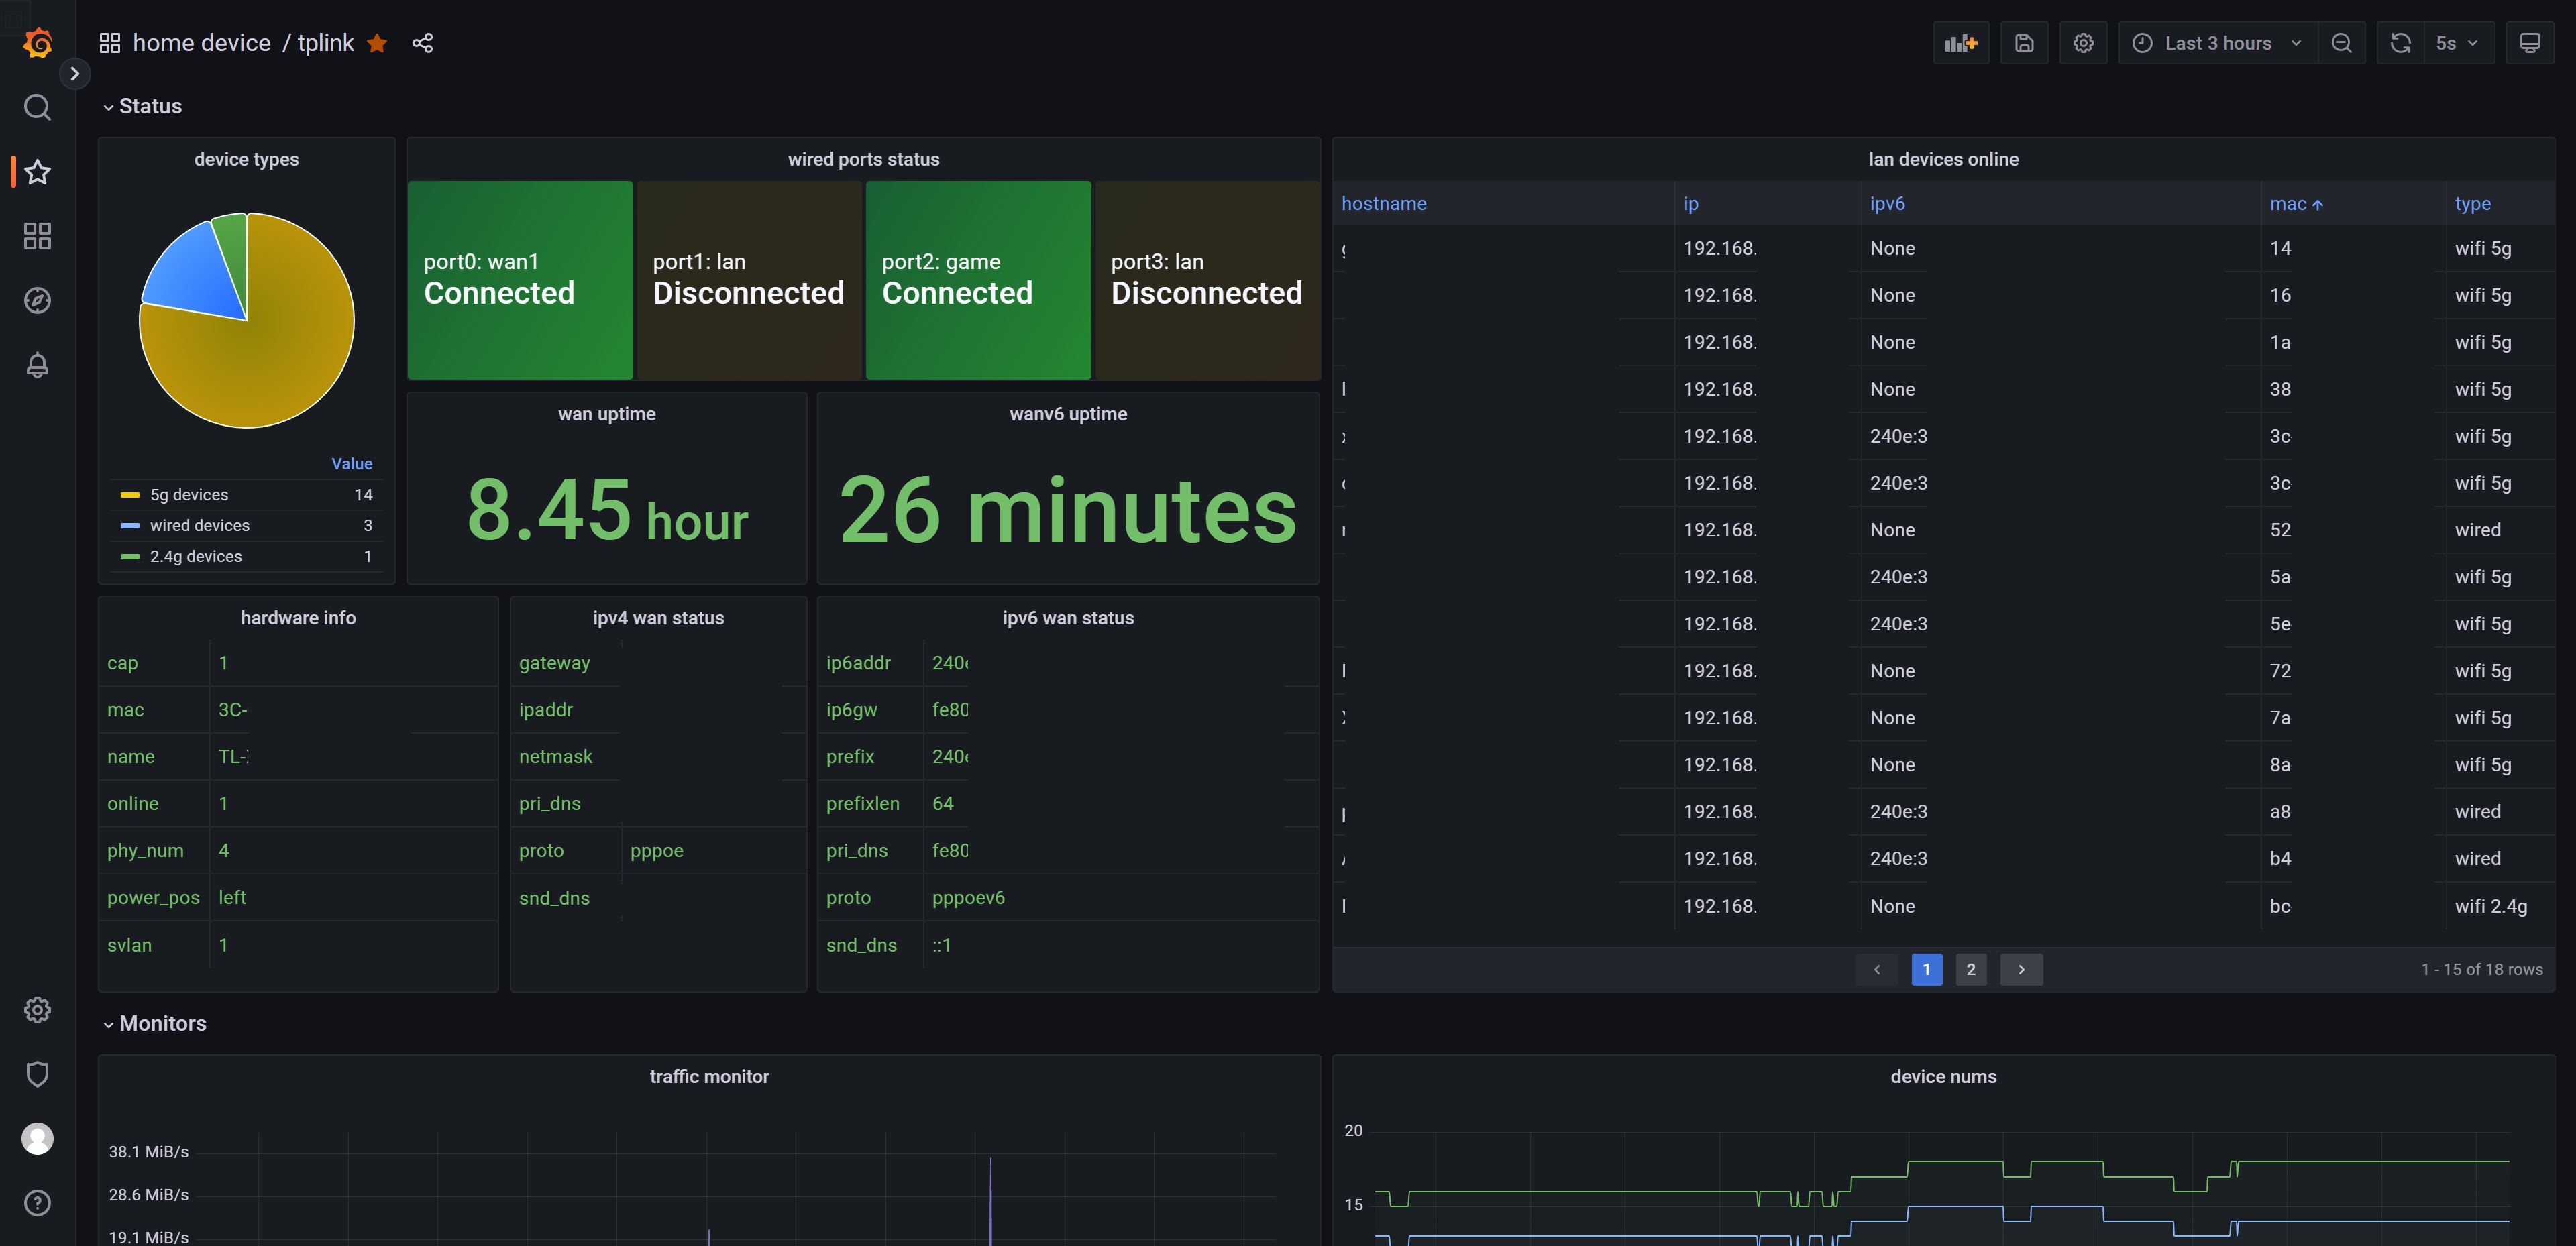Save the current dashboard
This screenshot has height=1246, width=2576.
coord(2024,43)
